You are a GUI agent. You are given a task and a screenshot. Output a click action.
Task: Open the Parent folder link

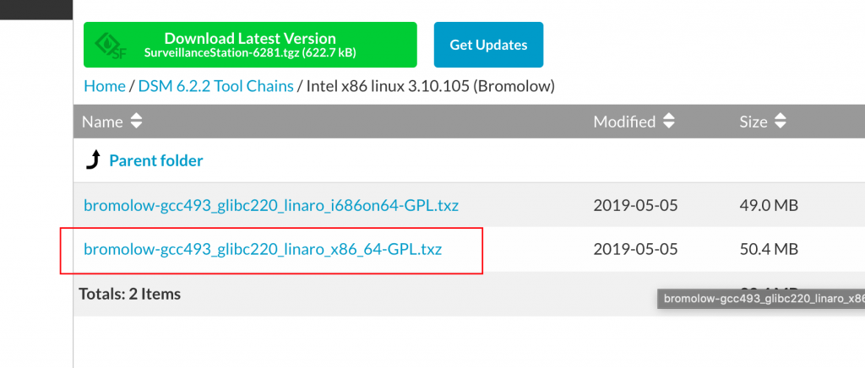point(156,161)
